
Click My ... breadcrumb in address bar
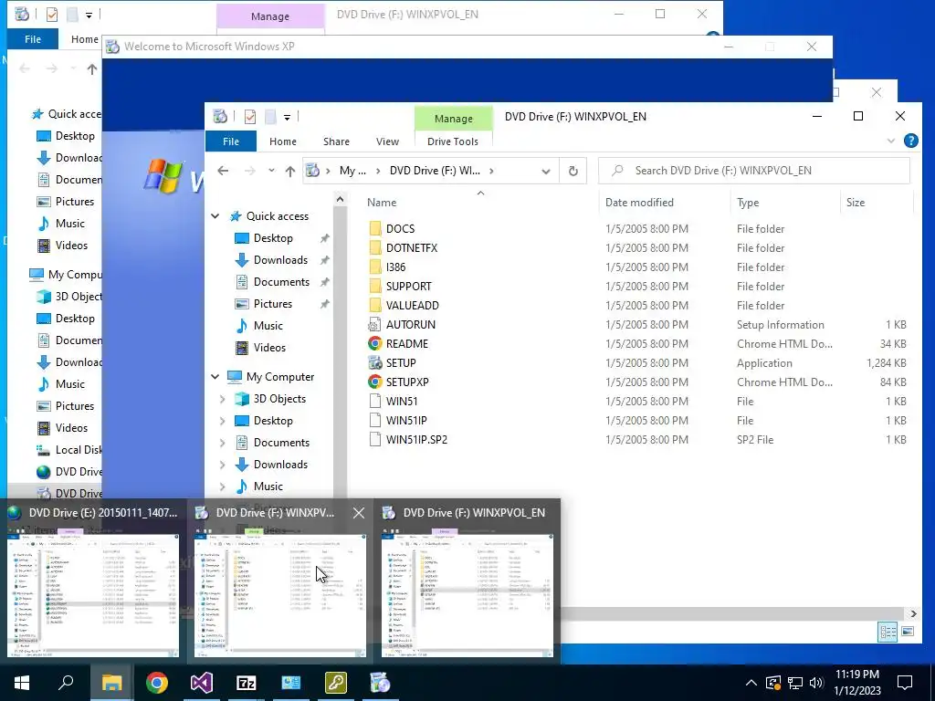tap(352, 171)
